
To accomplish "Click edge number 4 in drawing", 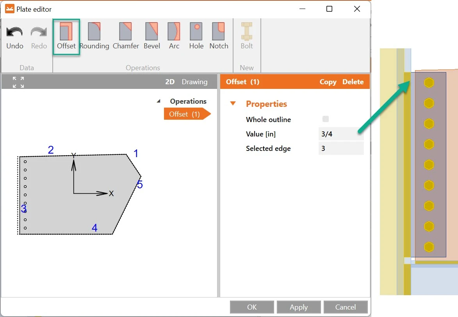I will 94,228.
